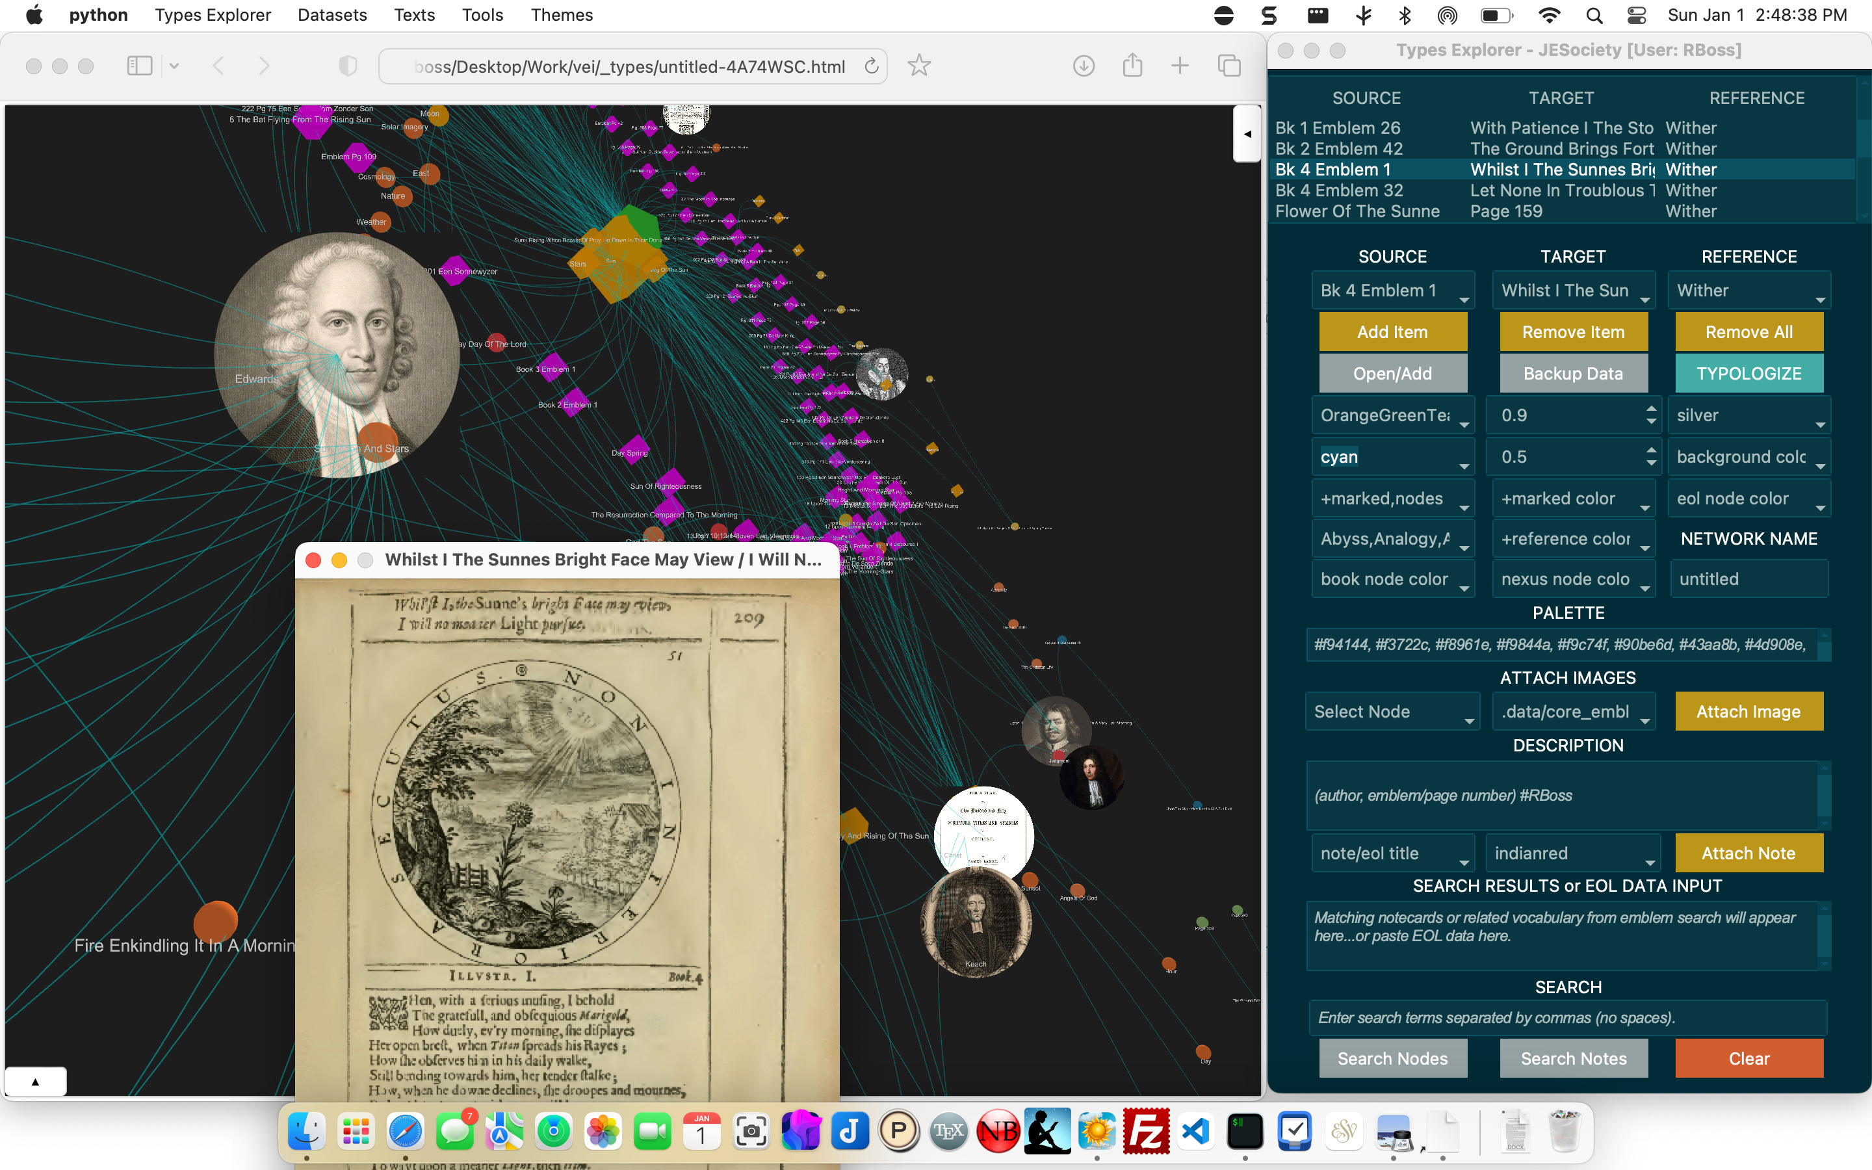Click TYPOLOGIZE button
The image size is (1872, 1170).
coord(1749,374)
